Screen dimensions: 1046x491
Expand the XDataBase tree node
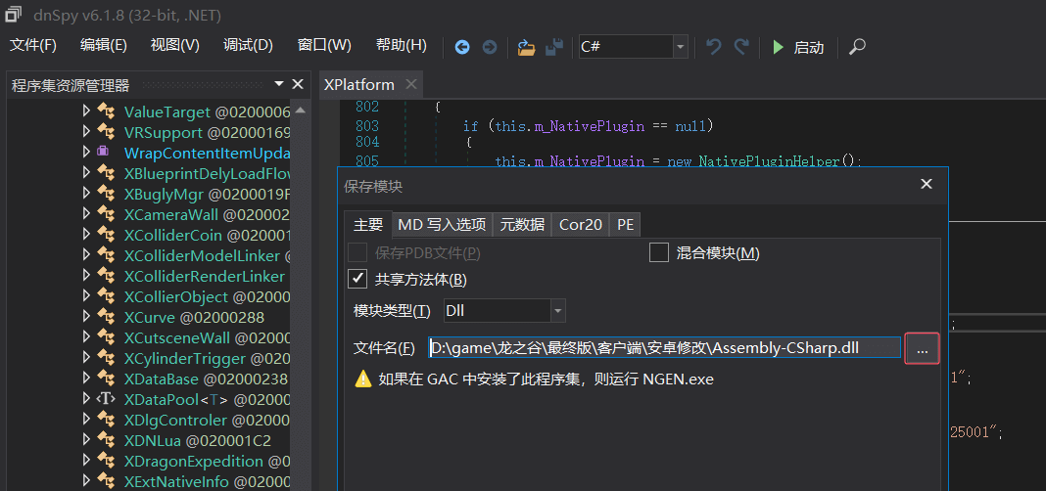click(86, 379)
